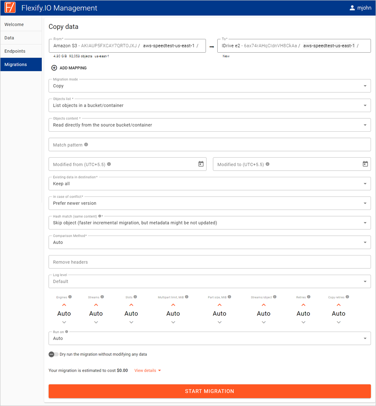Click the Run on info icon
Viewport: 376px width, 406px height.
pyautogui.click(x=66, y=332)
